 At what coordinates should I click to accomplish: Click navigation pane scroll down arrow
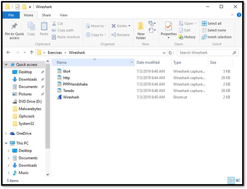click(48, 175)
